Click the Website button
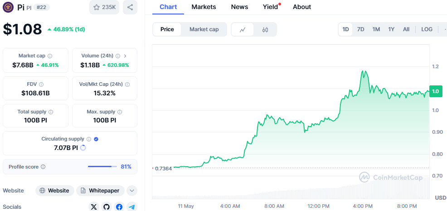 click(54, 191)
